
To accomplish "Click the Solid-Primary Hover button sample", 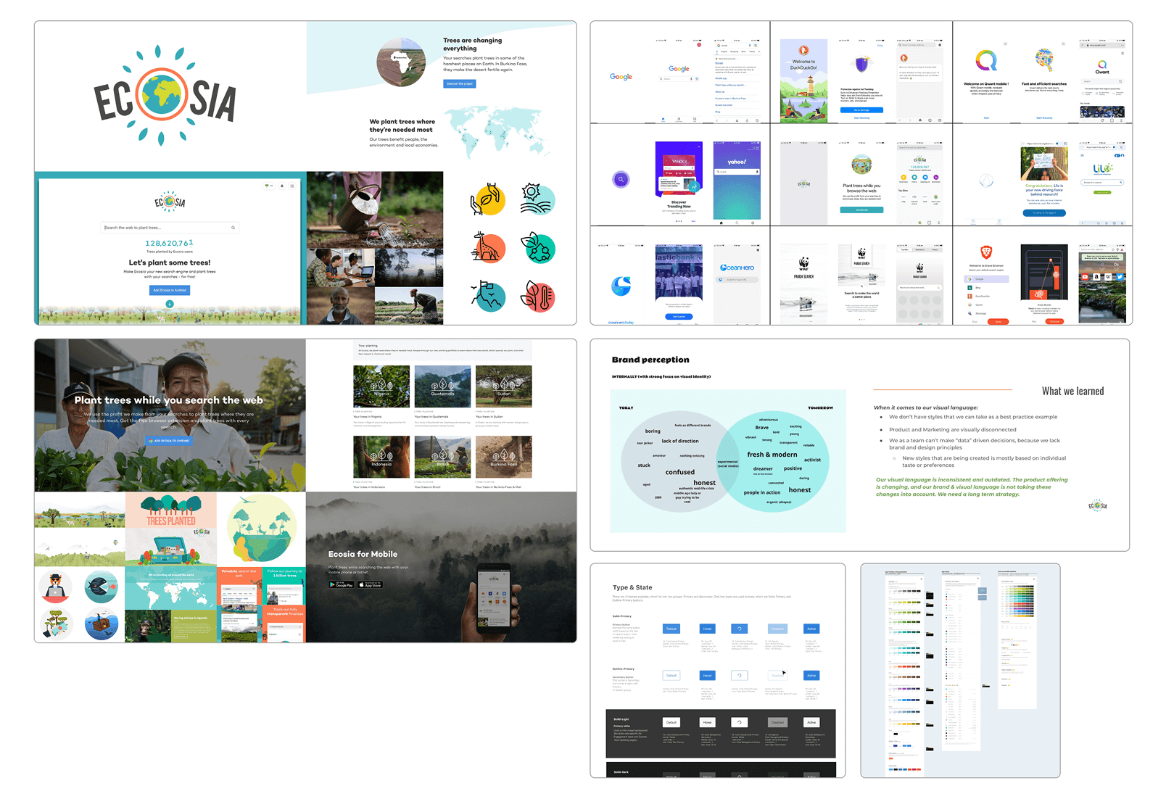I will tap(707, 629).
